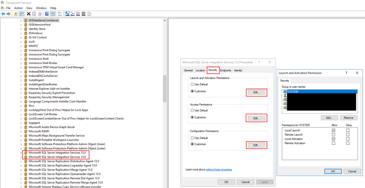Screen dimensions: 365x188
Task: Open the Action menu
Action: (19, 8)
